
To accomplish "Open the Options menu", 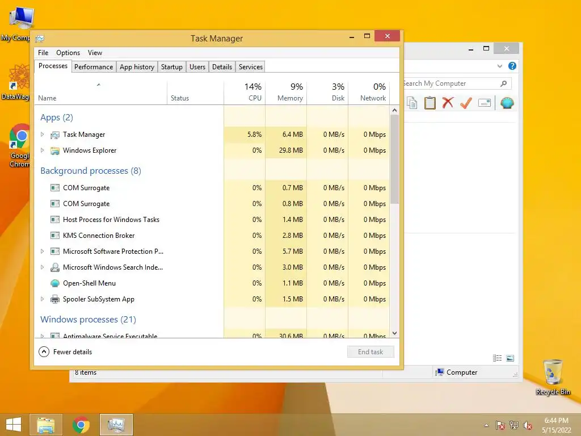I will point(68,53).
